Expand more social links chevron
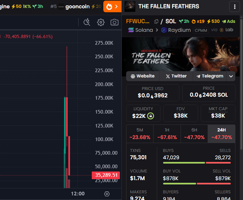The image size is (243, 200). click(x=231, y=76)
